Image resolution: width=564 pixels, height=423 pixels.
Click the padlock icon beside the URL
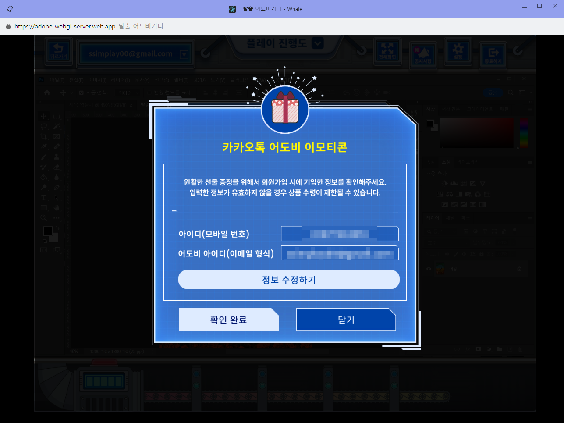8,26
